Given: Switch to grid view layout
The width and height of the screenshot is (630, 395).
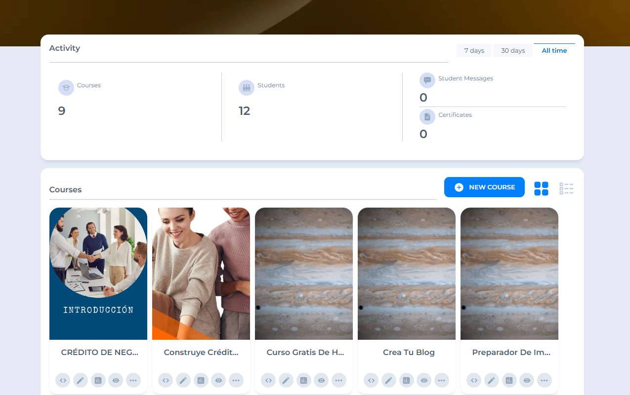Looking at the screenshot, I should 541,188.
